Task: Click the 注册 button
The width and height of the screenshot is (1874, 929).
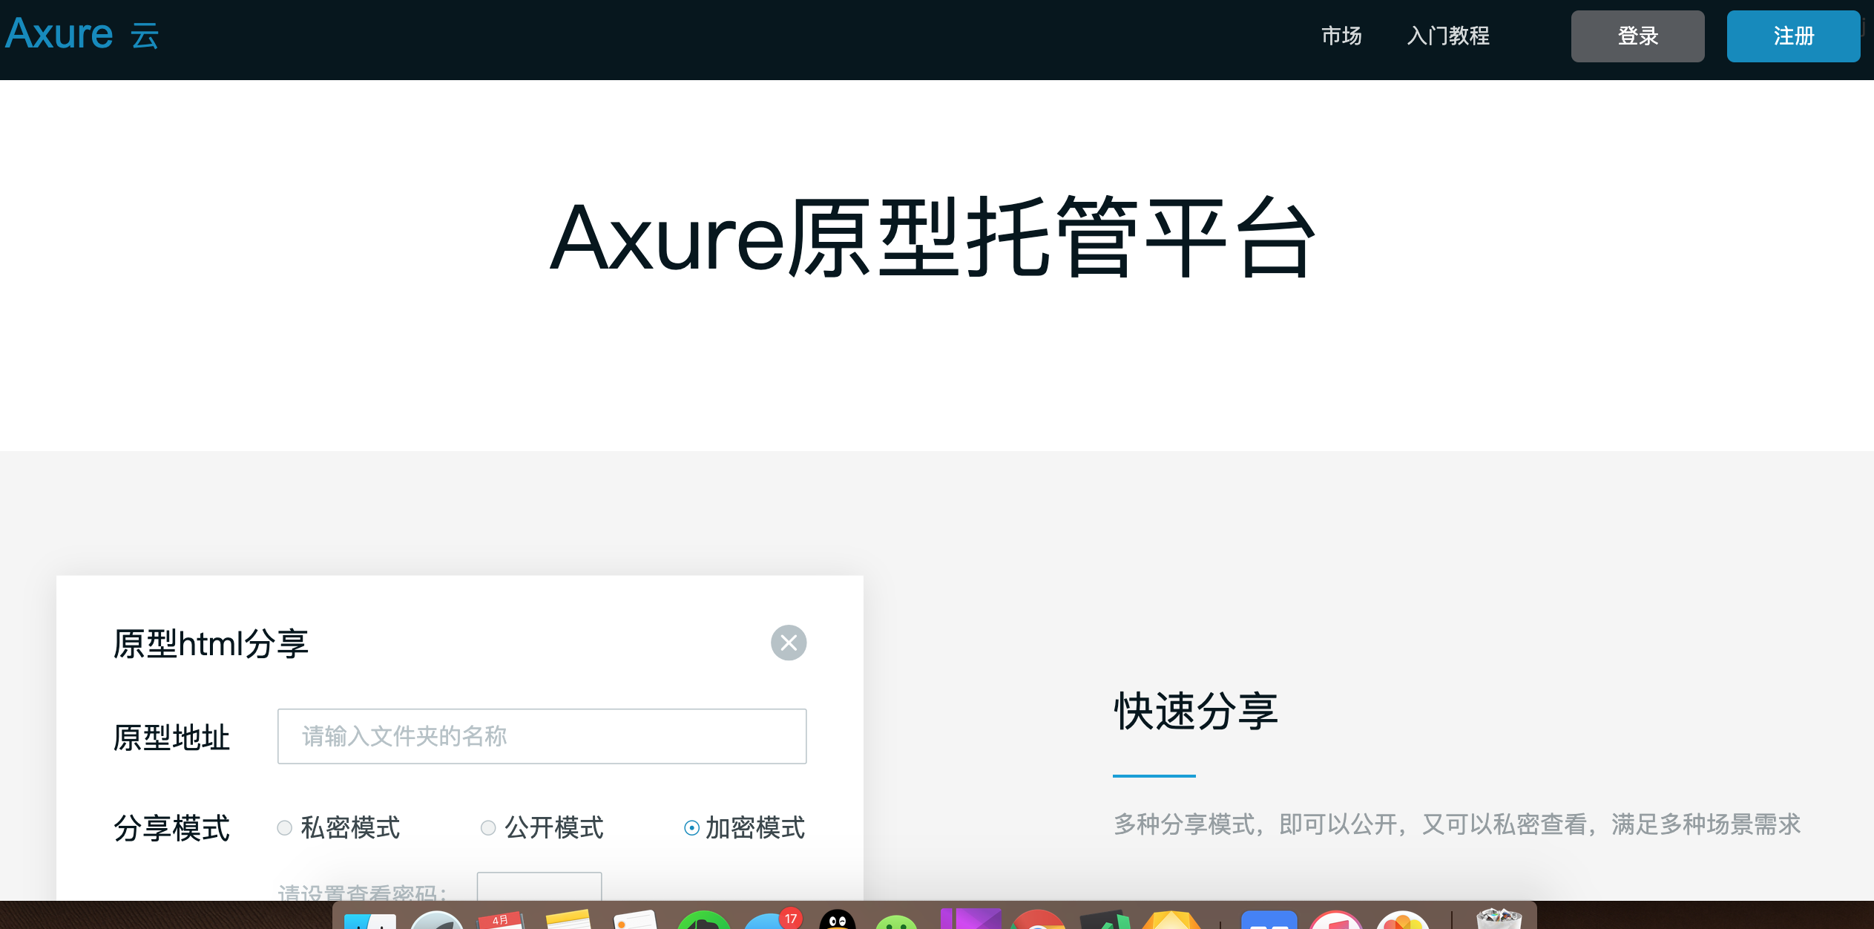Action: click(1793, 36)
